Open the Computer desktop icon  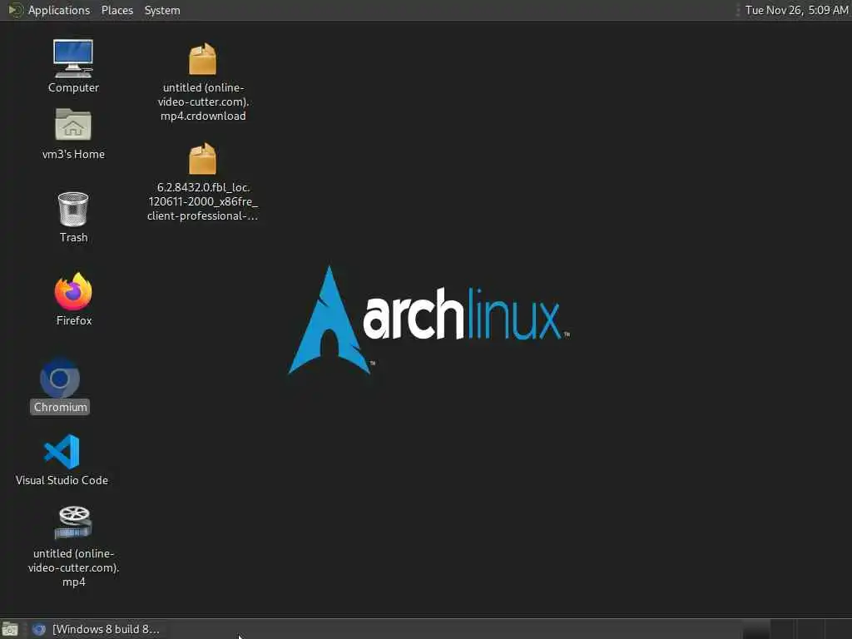pos(73,59)
